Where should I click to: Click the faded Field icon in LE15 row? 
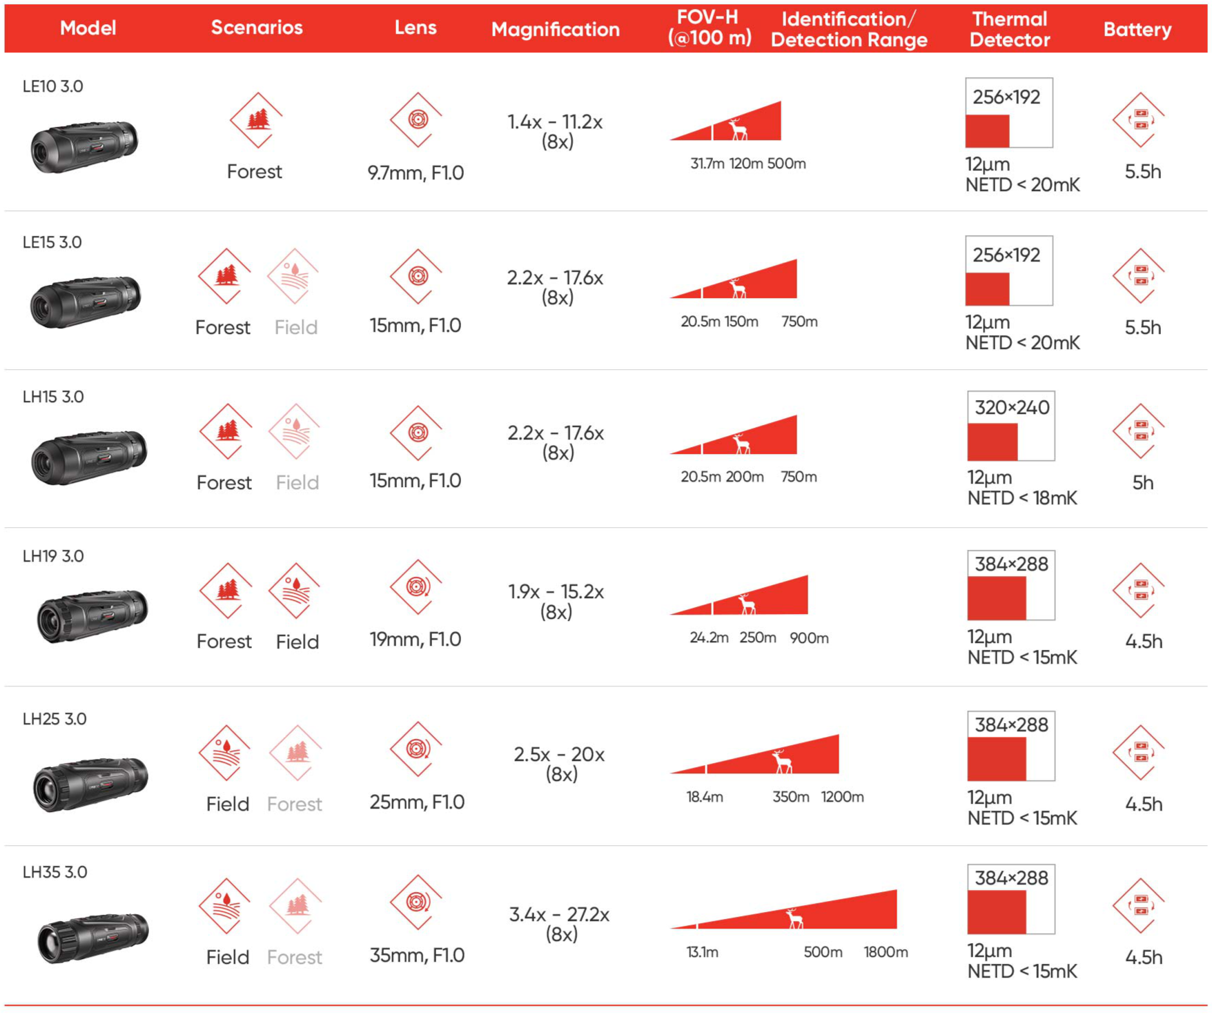click(293, 276)
